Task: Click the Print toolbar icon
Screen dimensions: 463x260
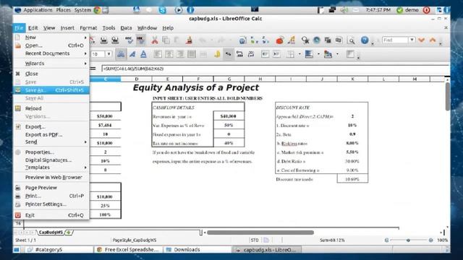Action: [x=103, y=40]
